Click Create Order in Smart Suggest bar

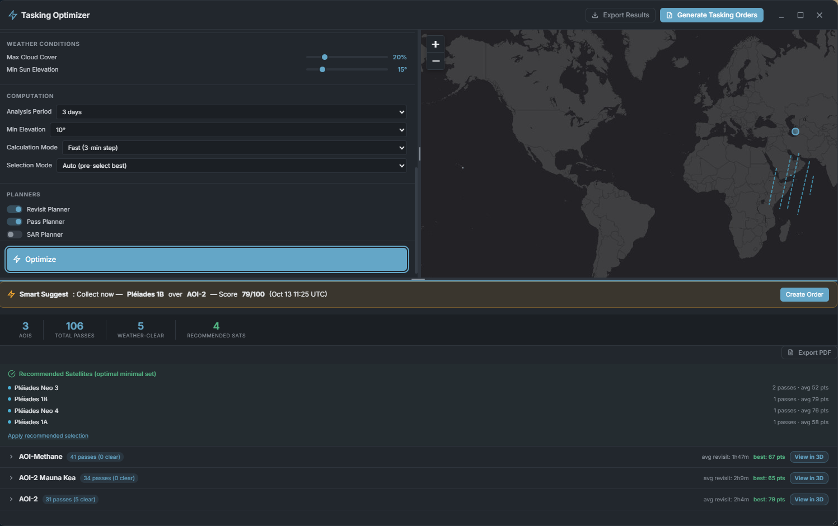(x=804, y=294)
